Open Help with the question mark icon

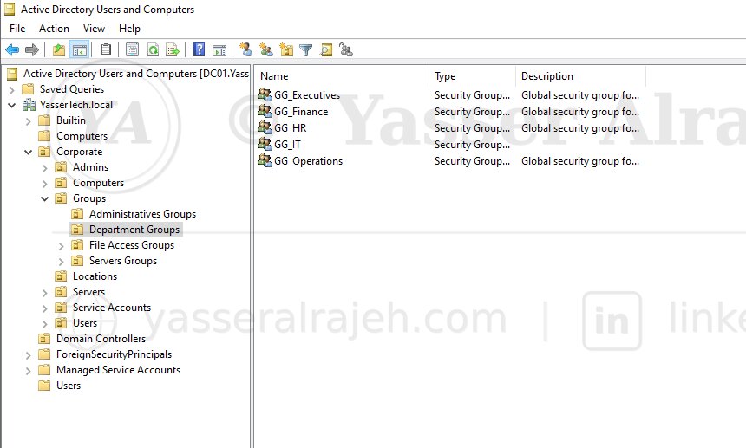pos(199,49)
